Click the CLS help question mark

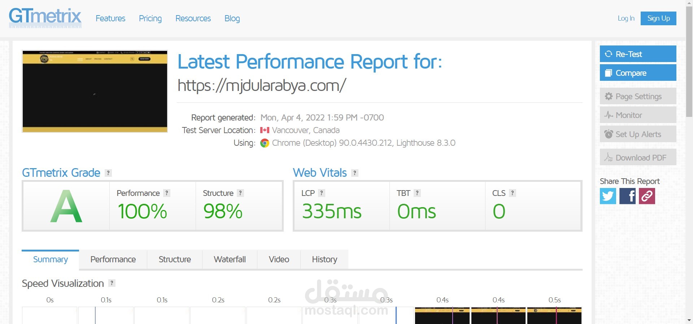click(513, 193)
